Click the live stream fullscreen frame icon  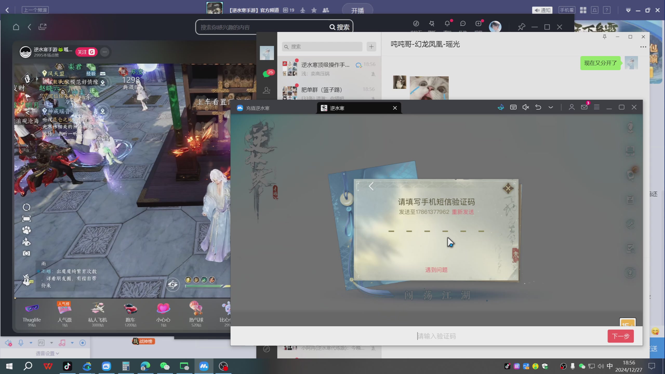(26, 219)
